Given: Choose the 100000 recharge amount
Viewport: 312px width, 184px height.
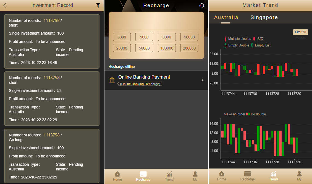Looking at the screenshot, I should pyautogui.click(x=167, y=48).
